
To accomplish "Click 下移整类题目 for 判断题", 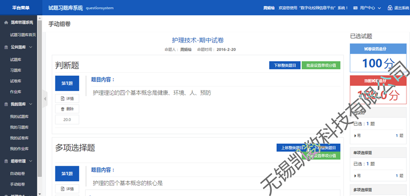I will (285, 66).
